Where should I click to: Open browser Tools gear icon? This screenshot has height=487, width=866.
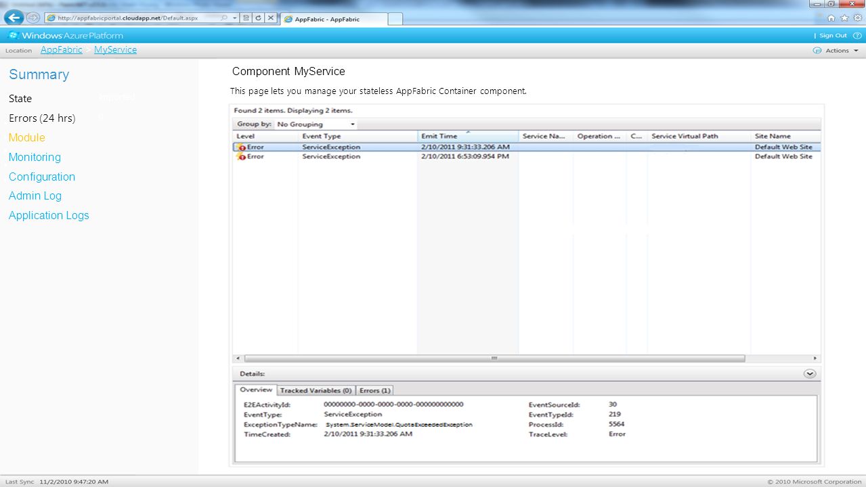click(x=857, y=18)
